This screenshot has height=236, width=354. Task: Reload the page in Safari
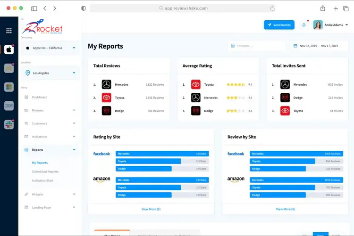pos(272,8)
